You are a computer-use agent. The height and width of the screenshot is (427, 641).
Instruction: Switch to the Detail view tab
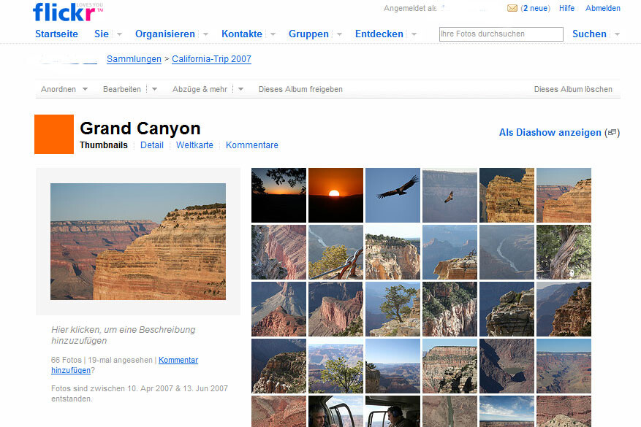coord(152,145)
